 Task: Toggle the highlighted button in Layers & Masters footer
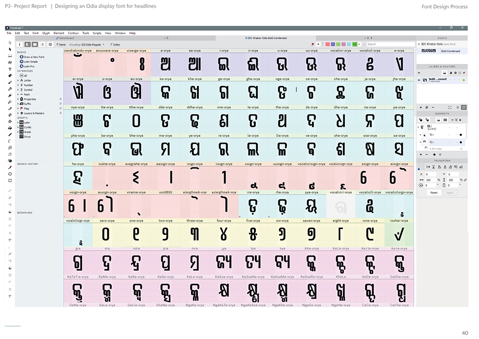[464, 107]
